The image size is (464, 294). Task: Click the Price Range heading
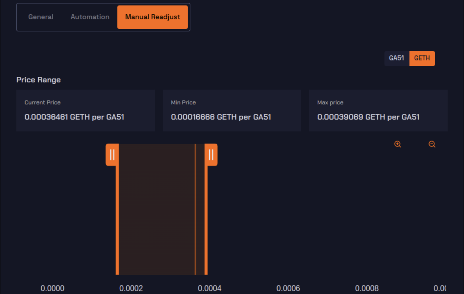(x=38, y=80)
